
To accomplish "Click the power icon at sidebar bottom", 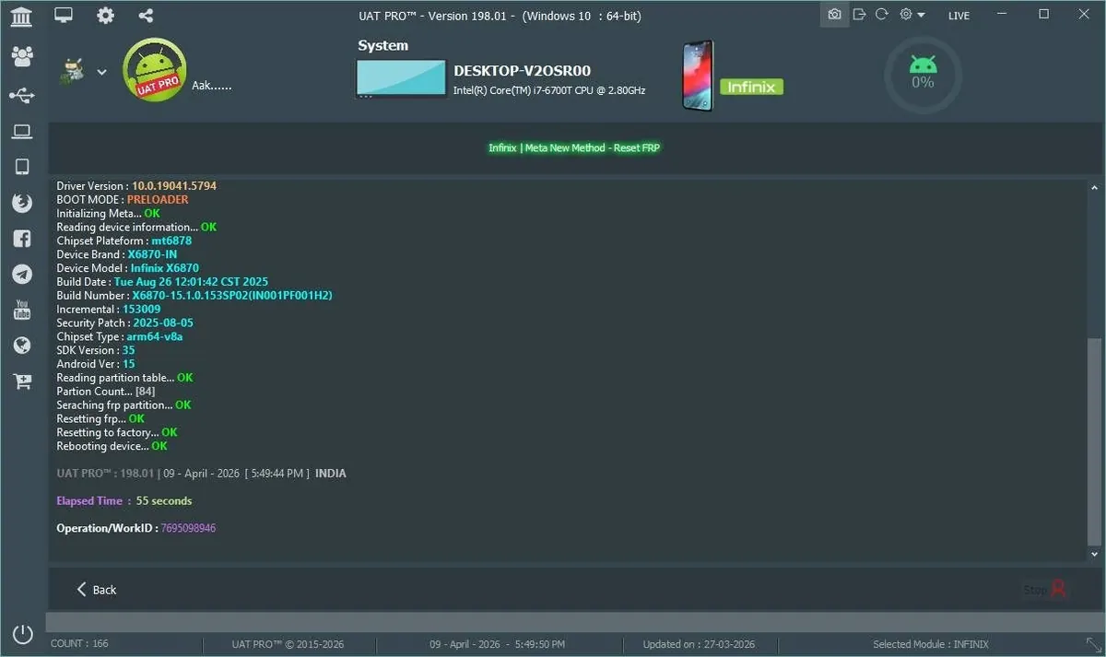I will point(23,634).
